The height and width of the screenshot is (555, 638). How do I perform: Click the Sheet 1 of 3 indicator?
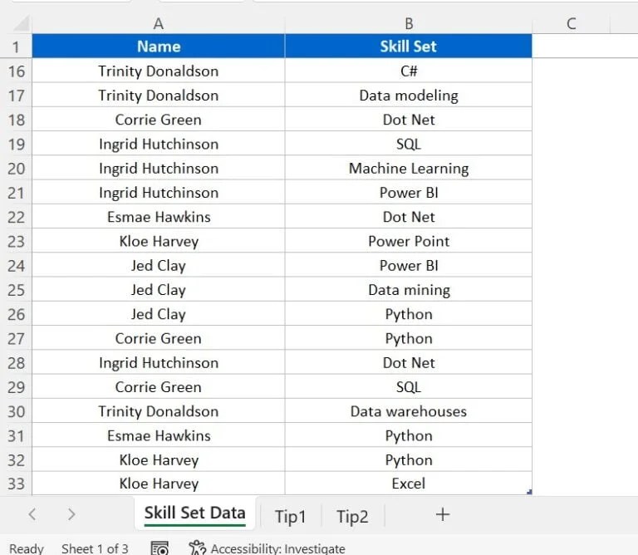(x=95, y=548)
